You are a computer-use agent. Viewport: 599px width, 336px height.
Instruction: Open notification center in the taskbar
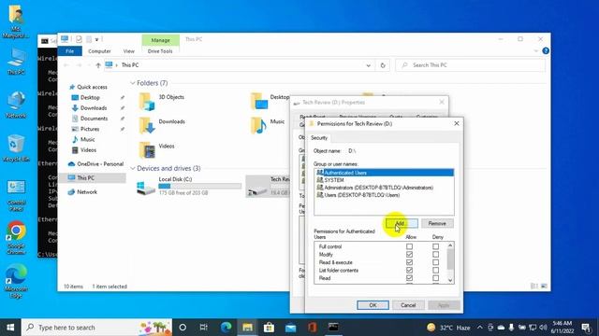point(586,328)
